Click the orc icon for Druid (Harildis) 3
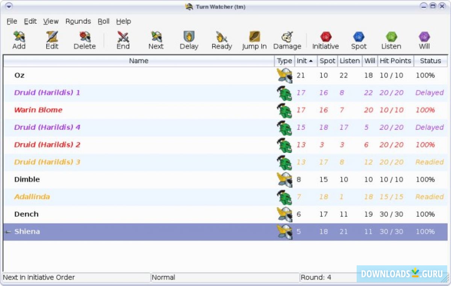Screen dimensions: 451x286 (285, 162)
